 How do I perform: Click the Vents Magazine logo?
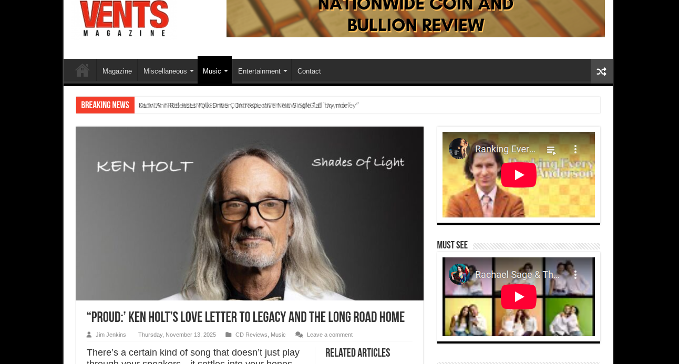(x=125, y=18)
